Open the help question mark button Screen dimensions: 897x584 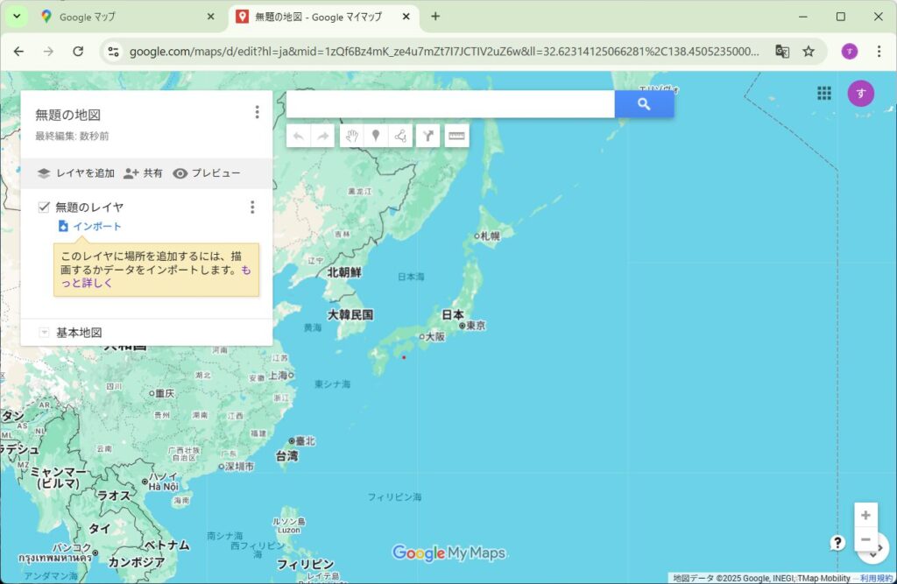[x=837, y=543]
